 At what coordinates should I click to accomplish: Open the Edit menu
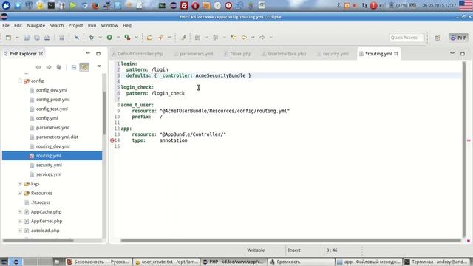pos(18,26)
